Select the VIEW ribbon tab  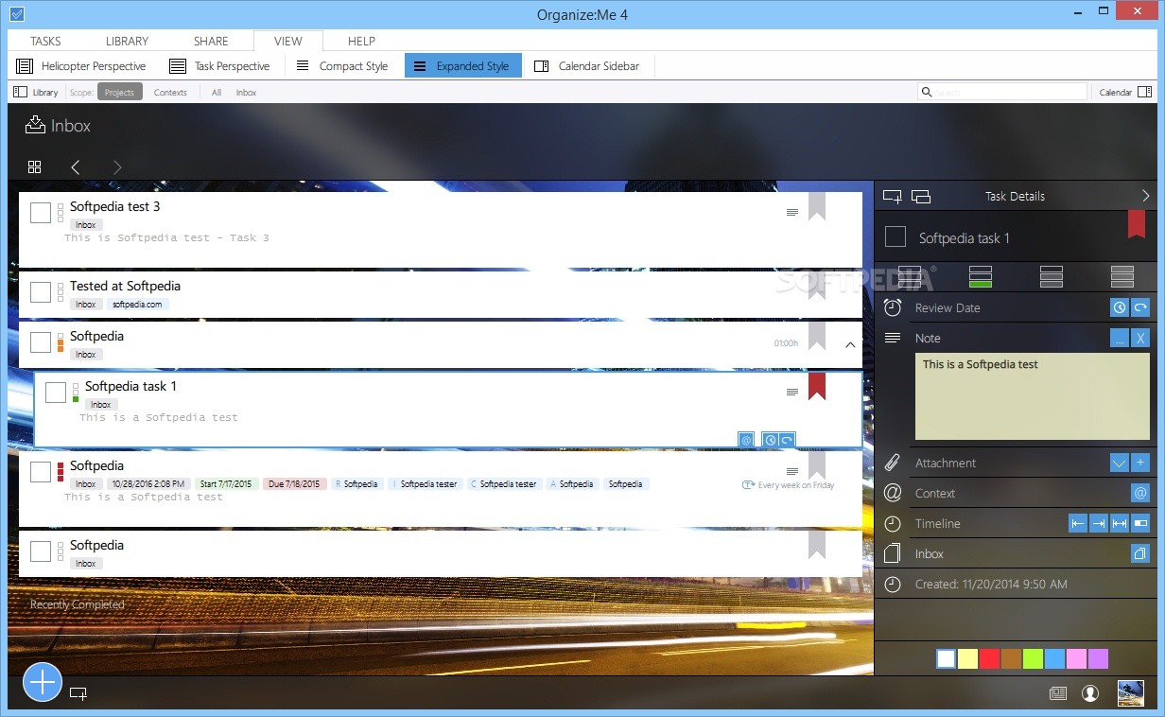click(x=288, y=41)
